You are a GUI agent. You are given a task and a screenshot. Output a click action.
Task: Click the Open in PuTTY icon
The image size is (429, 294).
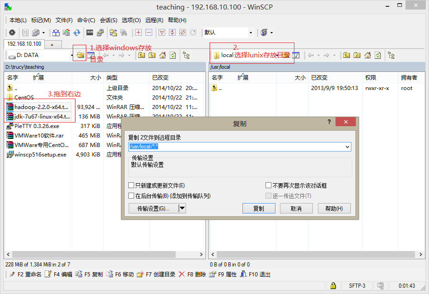pyautogui.click(x=100, y=33)
